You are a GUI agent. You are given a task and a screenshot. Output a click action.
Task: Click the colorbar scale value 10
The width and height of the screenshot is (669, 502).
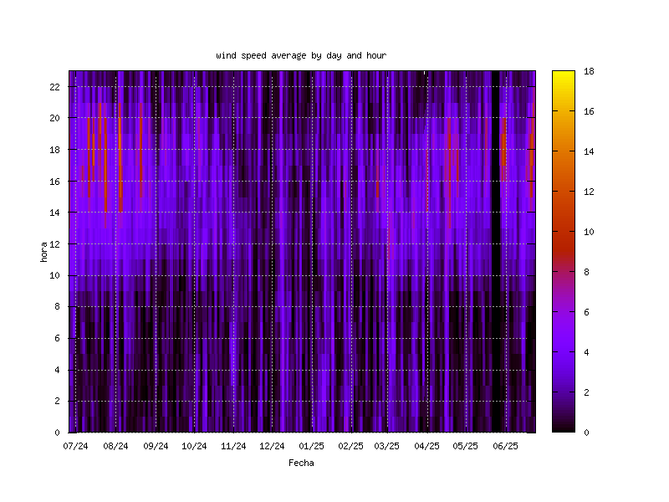tap(589, 232)
